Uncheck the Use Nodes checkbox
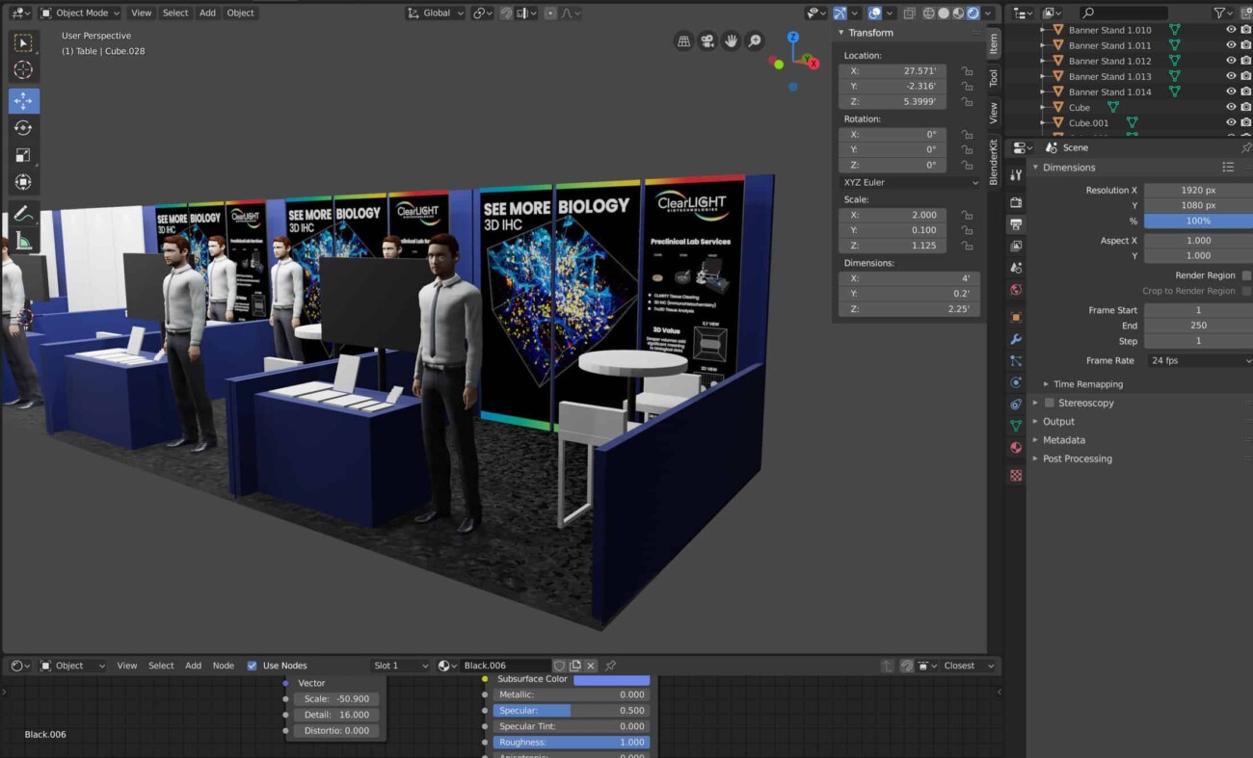 tap(253, 666)
